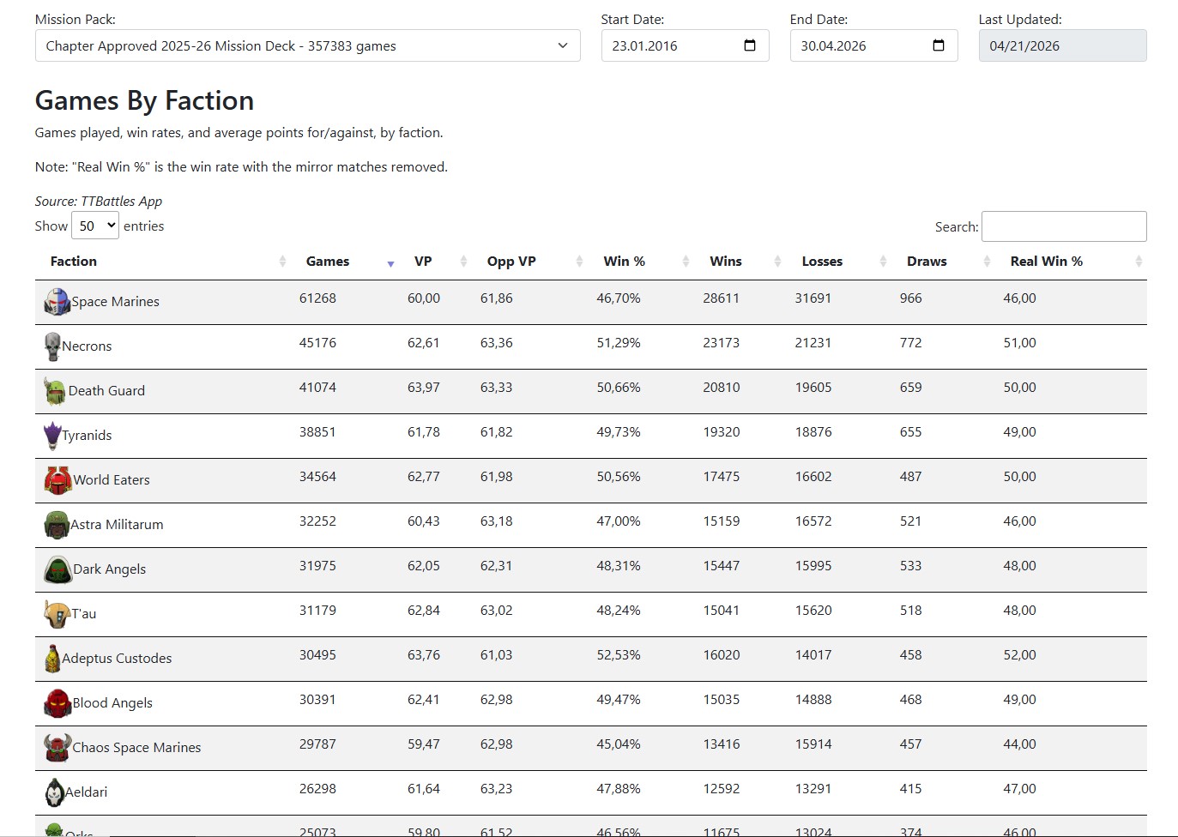Click the Astra Militarum helmet icon
This screenshot has height=837, width=1178.
[x=57, y=525]
